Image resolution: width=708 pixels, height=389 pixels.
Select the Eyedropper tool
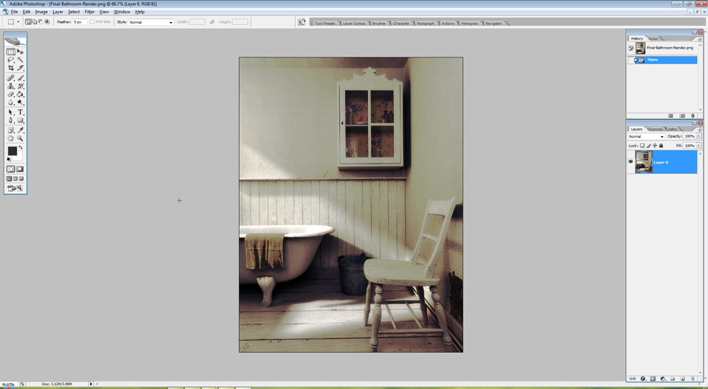21,130
